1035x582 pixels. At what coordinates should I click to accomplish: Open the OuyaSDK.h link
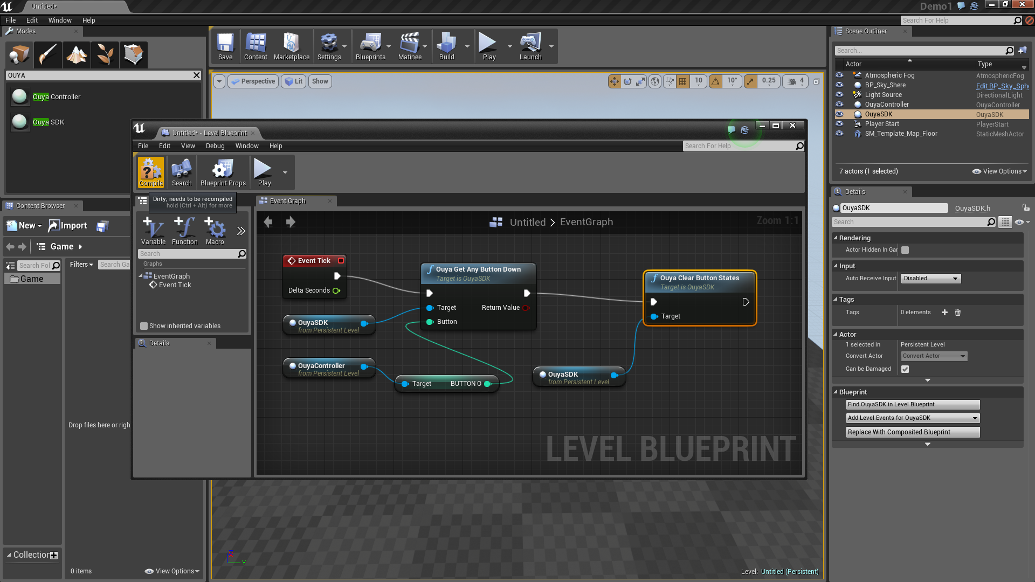(972, 209)
